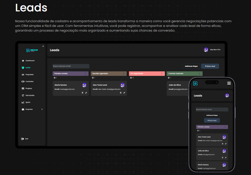Expand the Empresa submenu arrow

[42, 109]
